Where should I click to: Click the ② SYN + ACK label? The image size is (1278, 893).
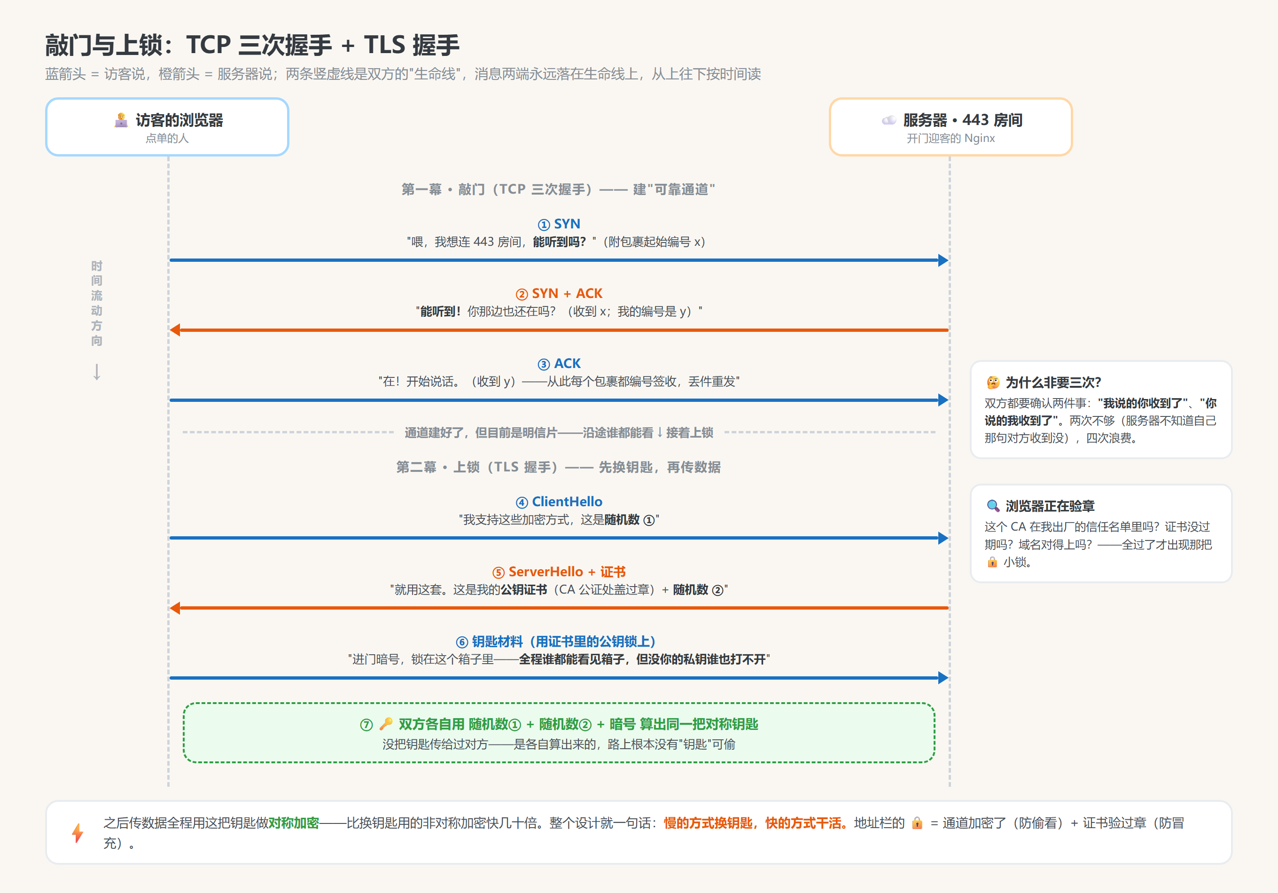tap(559, 293)
